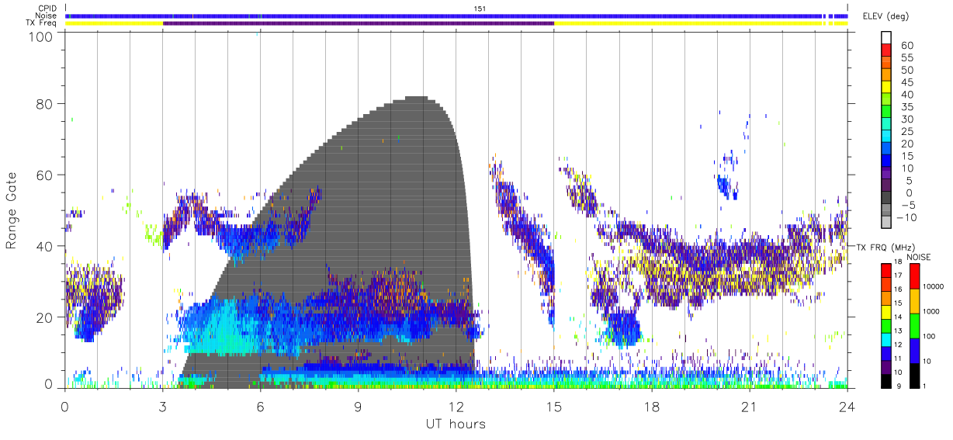Click the 45 label on the ELEV scale
This screenshot has width=953, height=440.
click(x=906, y=82)
